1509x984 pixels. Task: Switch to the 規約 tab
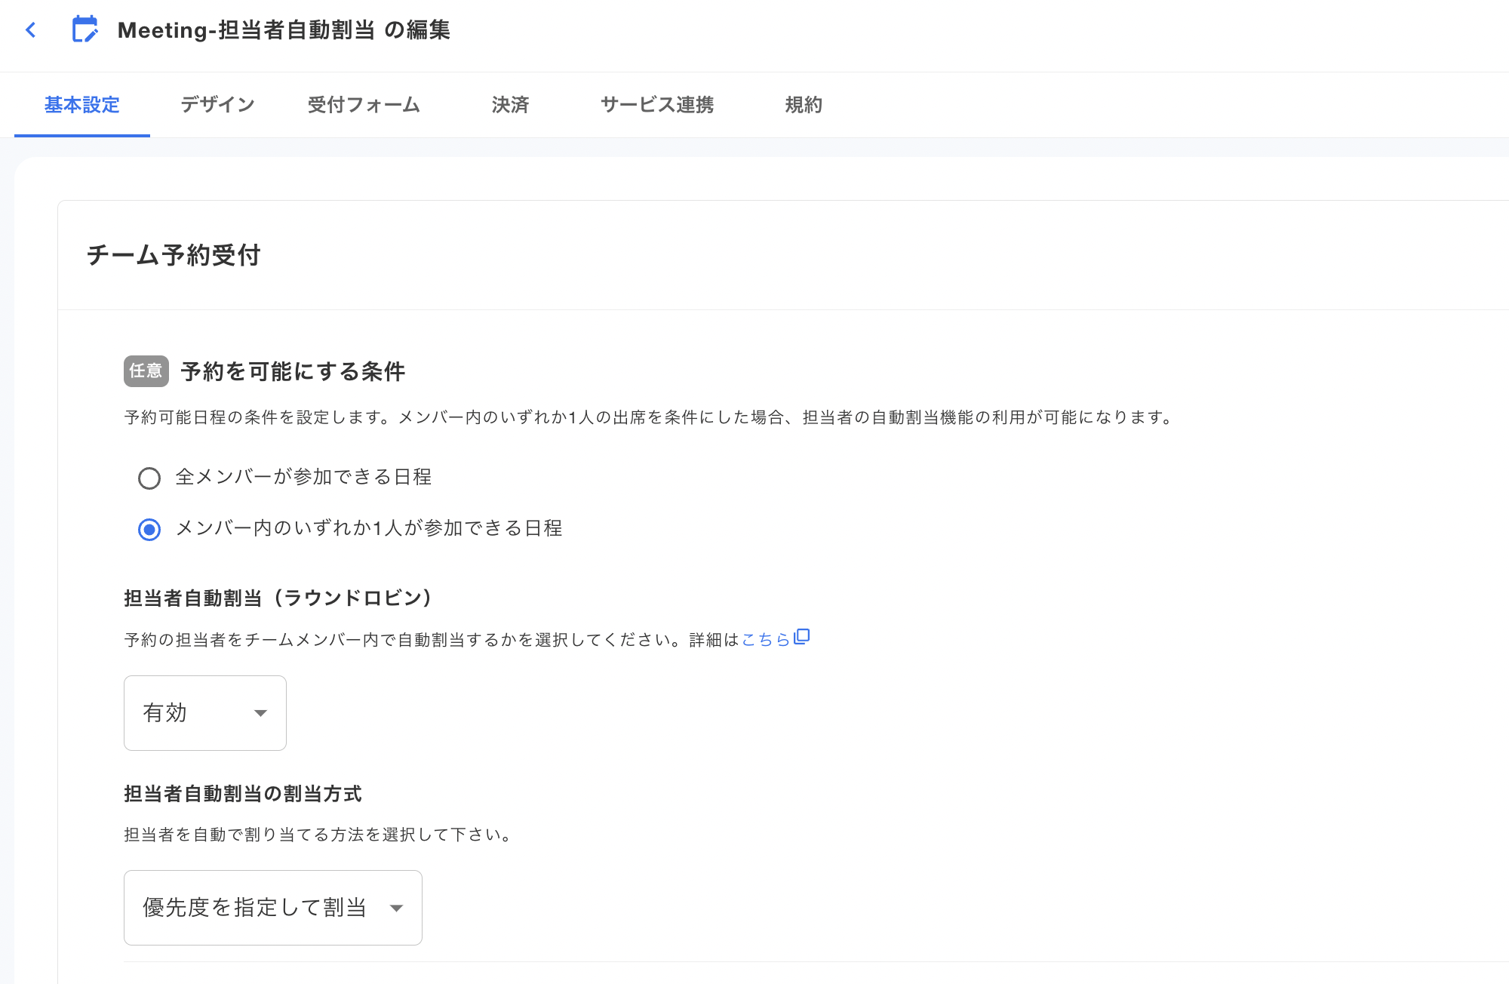(804, 105)
